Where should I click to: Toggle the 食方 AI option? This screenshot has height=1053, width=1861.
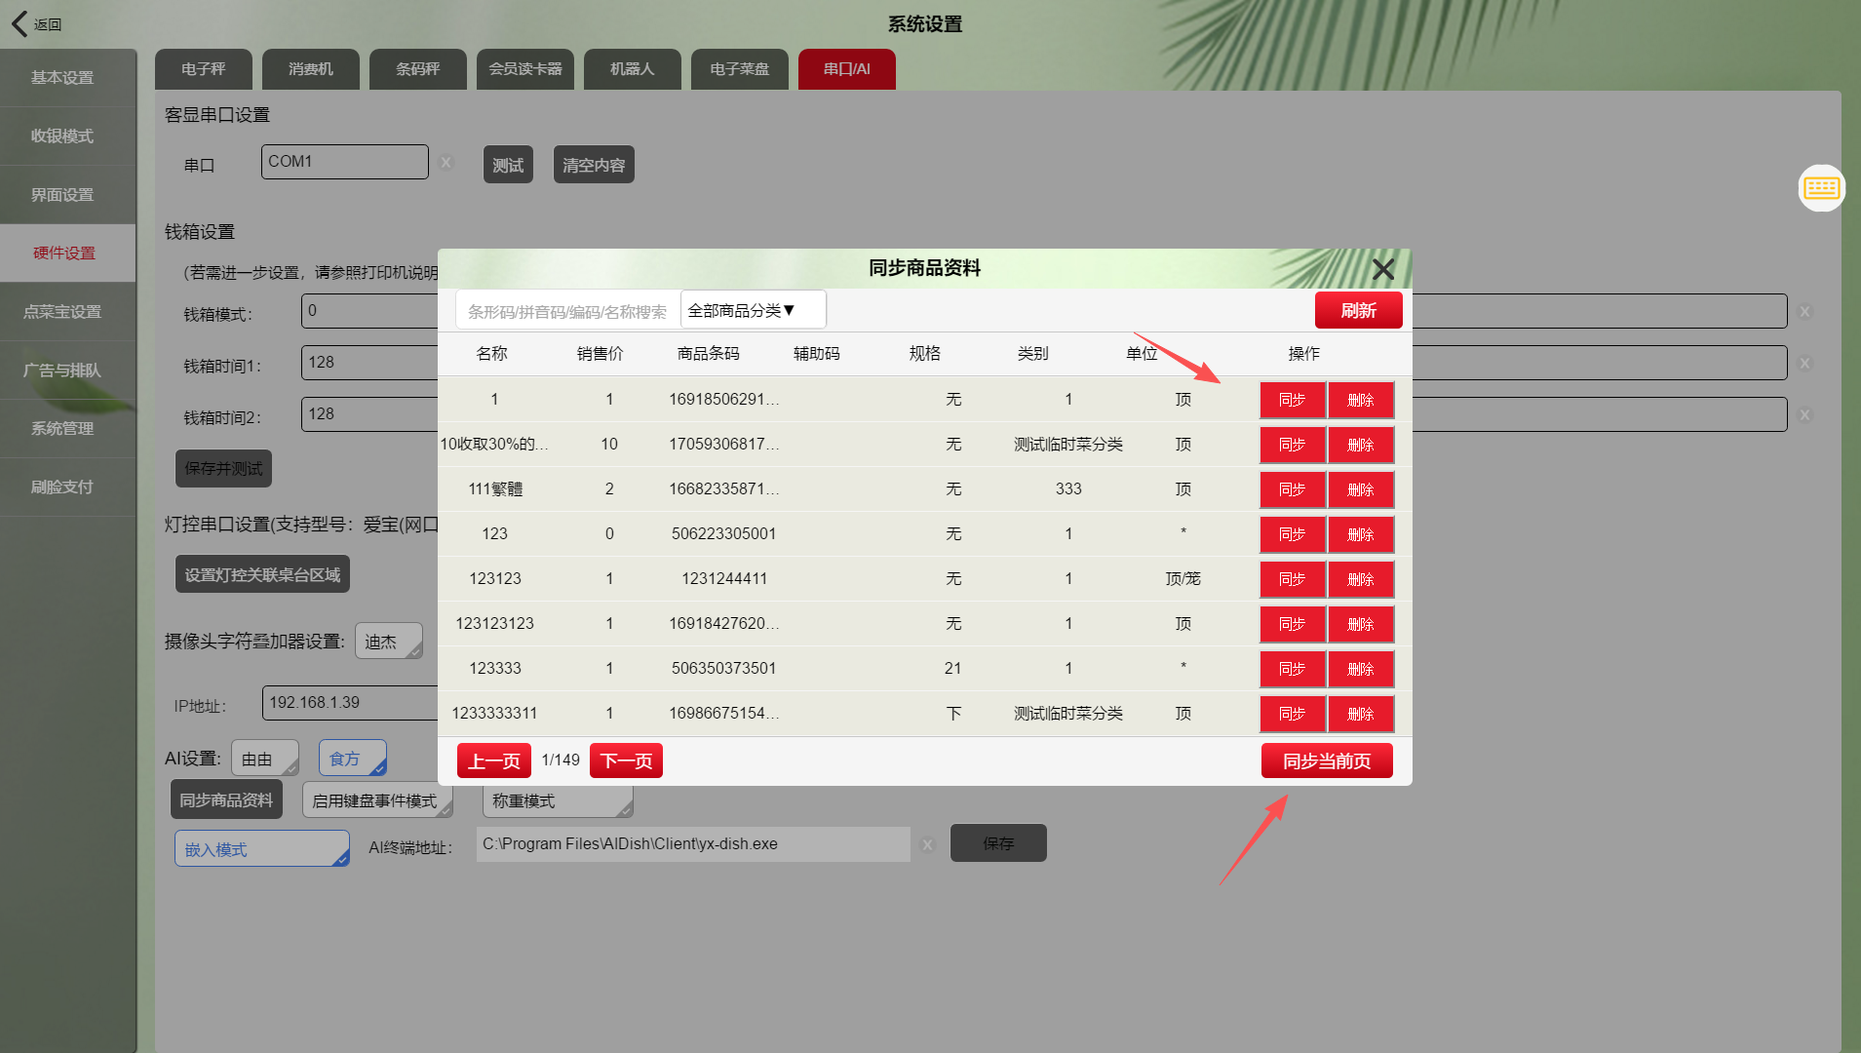(x=352, y=759)
